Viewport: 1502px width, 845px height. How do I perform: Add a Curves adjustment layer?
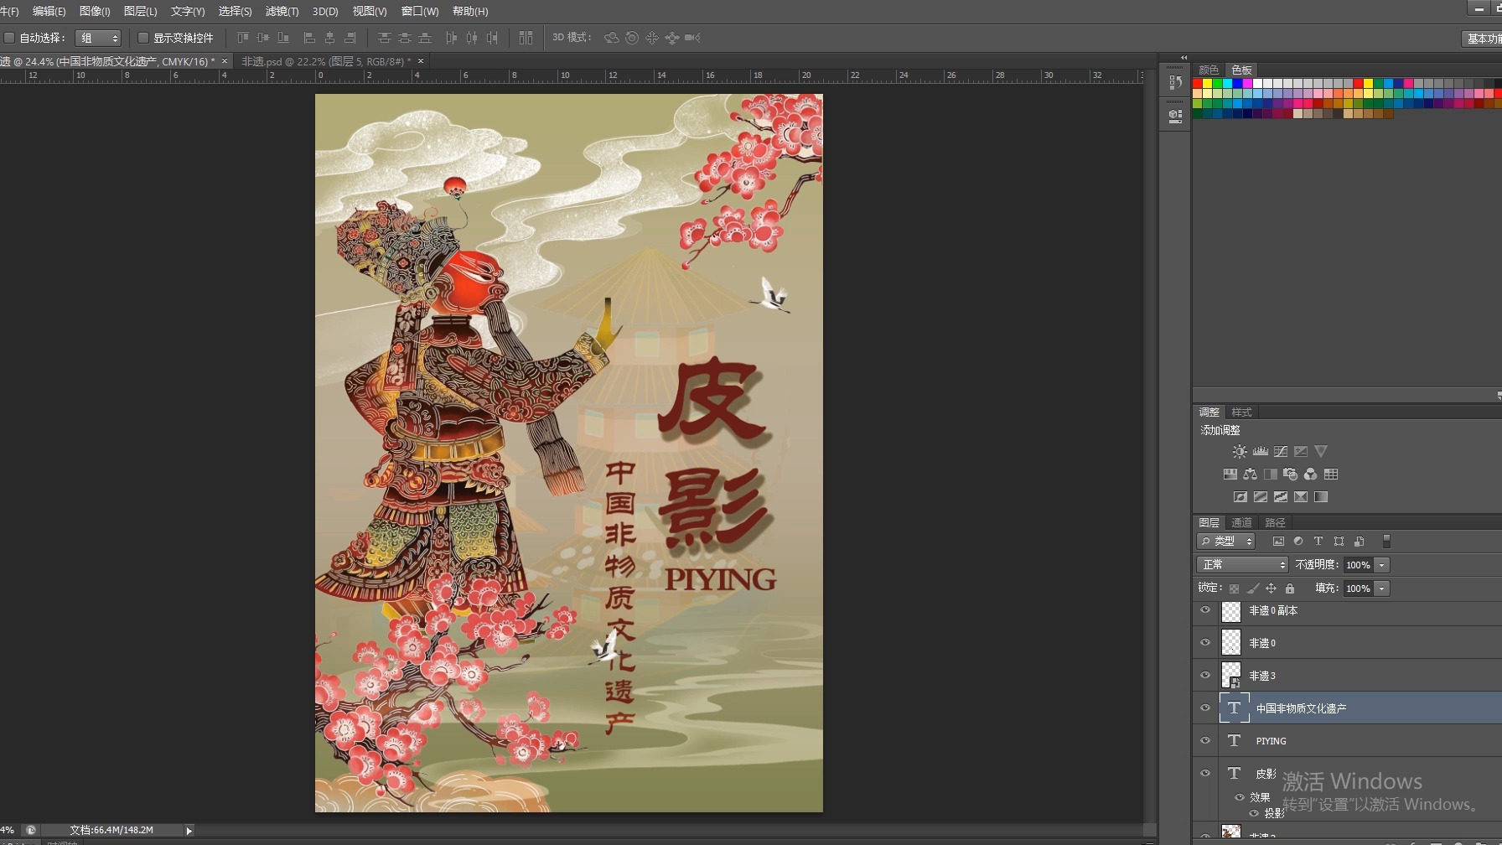[1280, 451]
